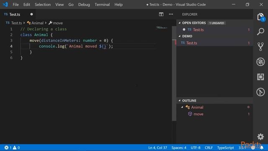The width and height of the screenshot is (268, 151).
Task: Select the Test.ts editor tab
Action: coord(18,14)
